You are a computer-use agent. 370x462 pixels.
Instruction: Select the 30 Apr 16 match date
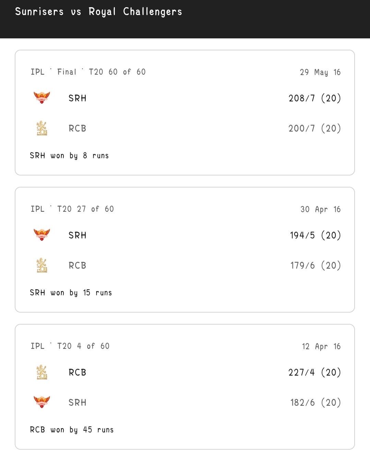(320, 209)
